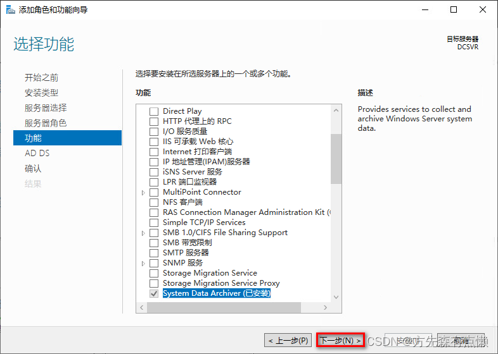This screenshot has width=498, height=354.
Task: Tick the I/O 服务质量 checkbox
Action: [x=154, y=131]
